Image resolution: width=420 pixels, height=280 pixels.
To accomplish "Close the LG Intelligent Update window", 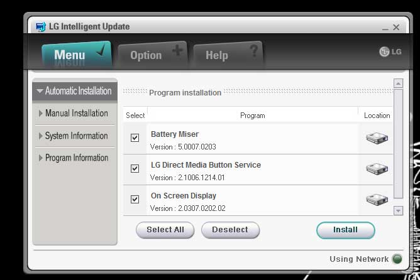I will point(396,27).
